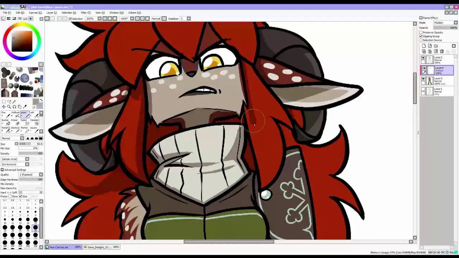The height and width of the screenshot is (258, 459).
Task: Select the Selection Source radio button
Action: pyautogui.click(x=421, y=40)
